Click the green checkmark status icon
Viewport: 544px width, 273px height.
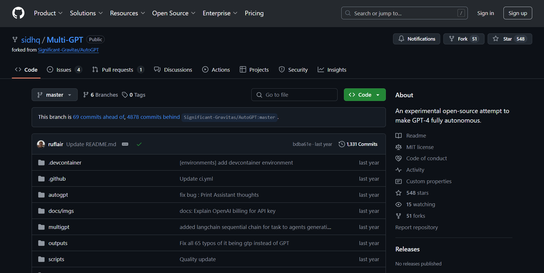click(x=139, y=144)
